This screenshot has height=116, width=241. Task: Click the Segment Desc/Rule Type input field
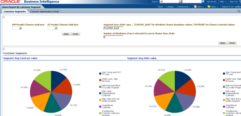coord(113,28)
